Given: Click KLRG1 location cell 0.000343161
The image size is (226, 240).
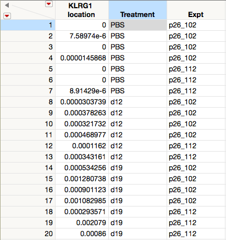Looking at the screenshot, I should click(82, 157).
